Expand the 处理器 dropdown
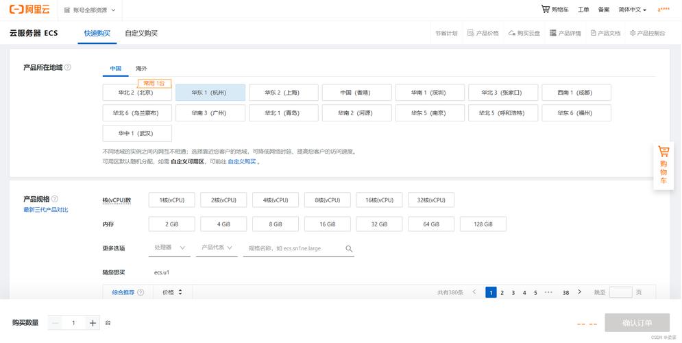The height and width of the screenshot is (343, 682). 169,248
